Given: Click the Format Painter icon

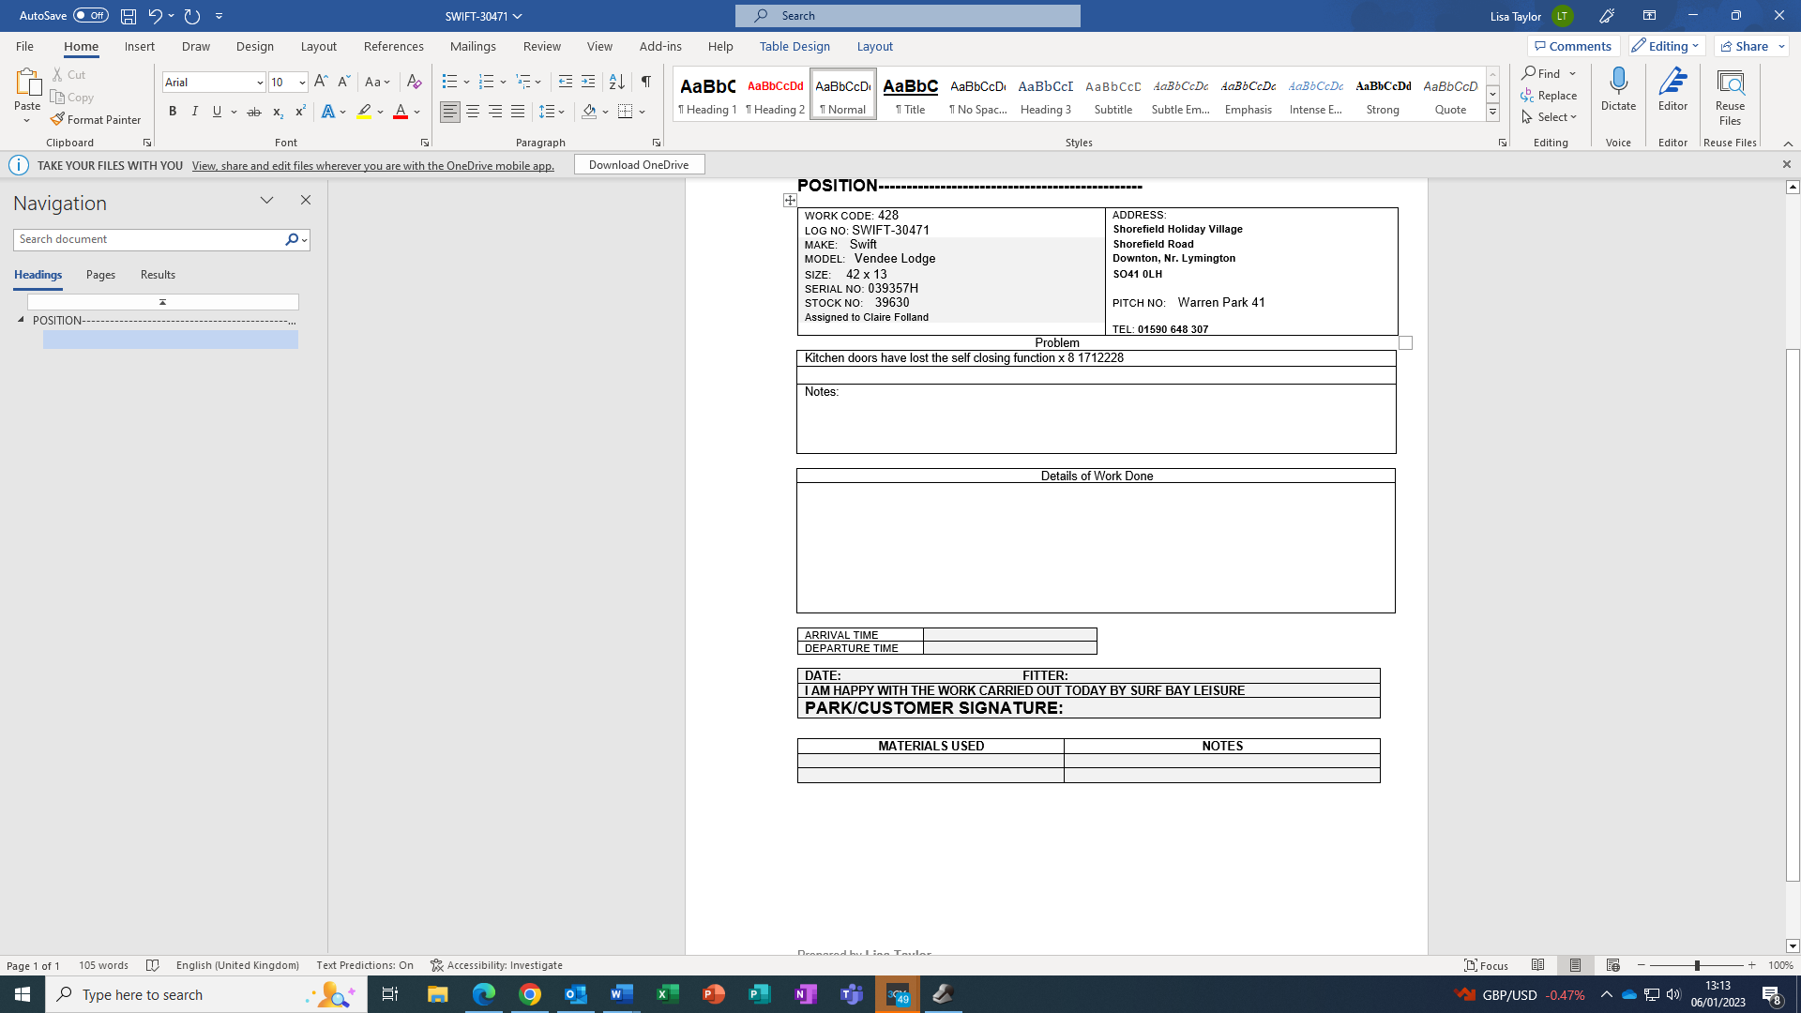Looking at the screenshot, I should pos(58,120).
